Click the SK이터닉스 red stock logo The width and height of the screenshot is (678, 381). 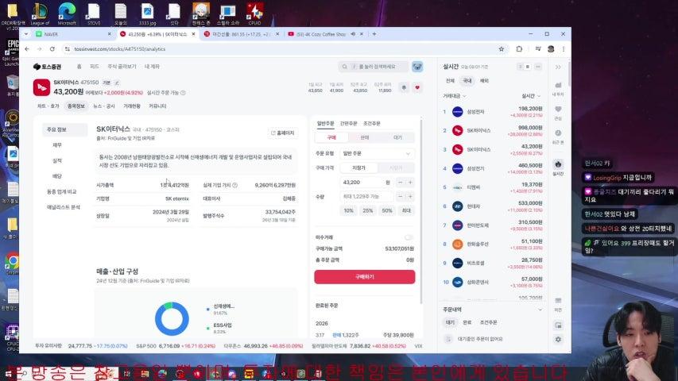coord(41,87)
